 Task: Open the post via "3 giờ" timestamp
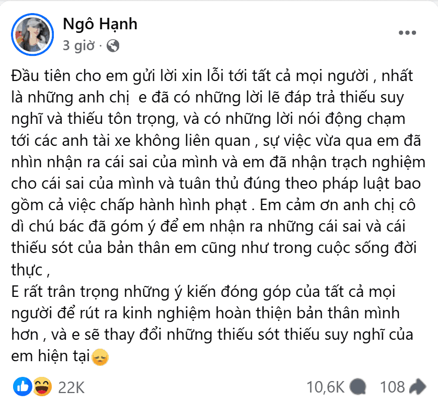pyautogui.click(x=79, y=45)
